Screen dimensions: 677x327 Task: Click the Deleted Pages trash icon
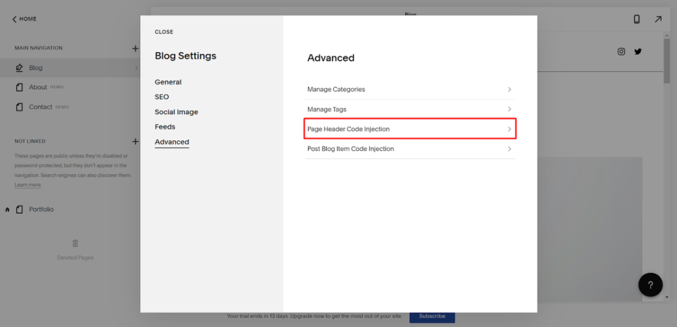75,243
